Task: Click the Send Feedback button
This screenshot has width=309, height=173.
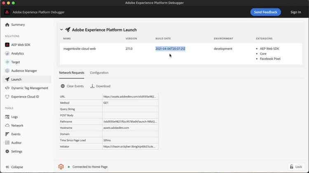Action: [x=266, y=12]
